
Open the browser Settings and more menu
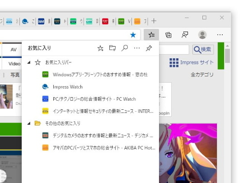220,35
